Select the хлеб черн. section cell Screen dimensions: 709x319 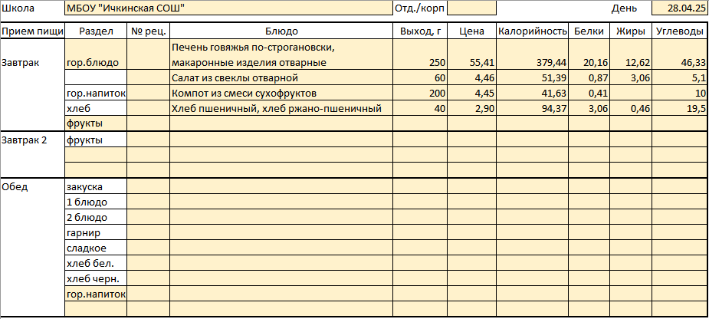coord(96,278)
